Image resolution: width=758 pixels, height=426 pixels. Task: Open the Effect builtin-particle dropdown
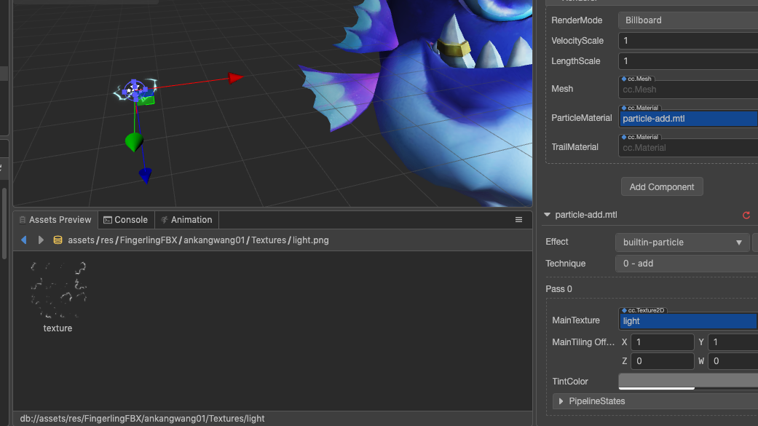pos(682,242)
